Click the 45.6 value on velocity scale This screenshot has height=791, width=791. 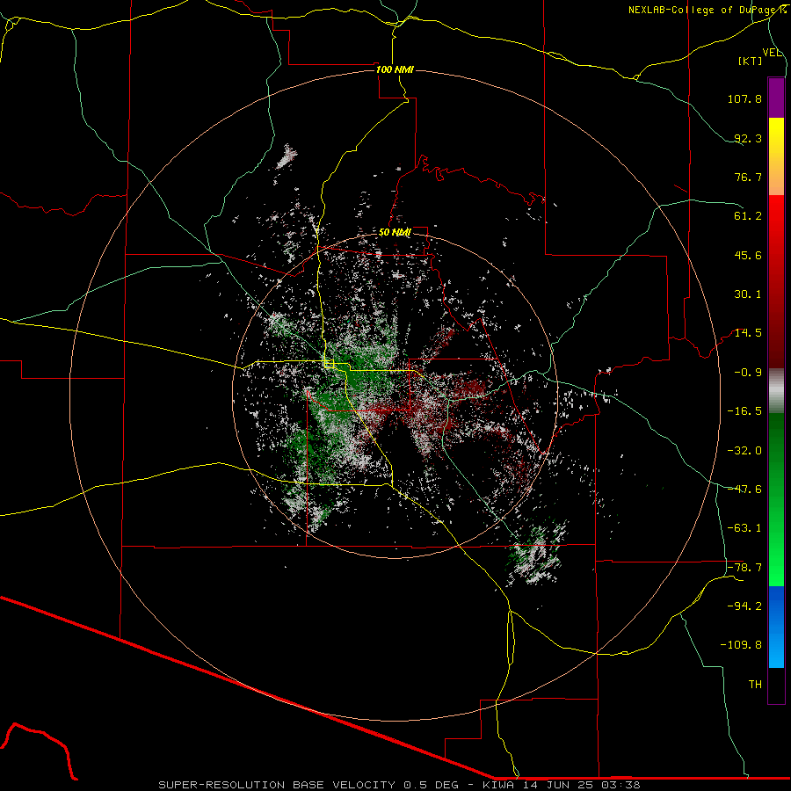coord(748,255)
